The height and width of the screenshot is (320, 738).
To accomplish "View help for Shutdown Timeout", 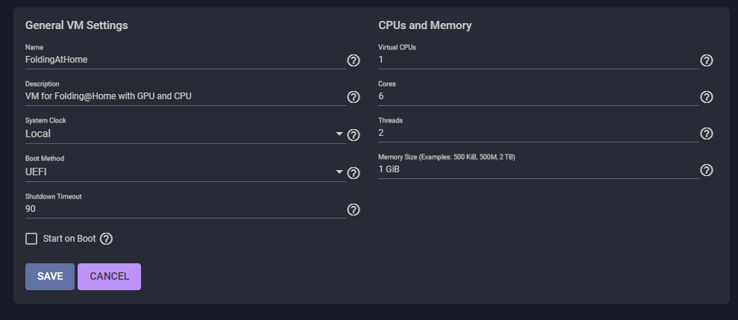I will (354, 210).
